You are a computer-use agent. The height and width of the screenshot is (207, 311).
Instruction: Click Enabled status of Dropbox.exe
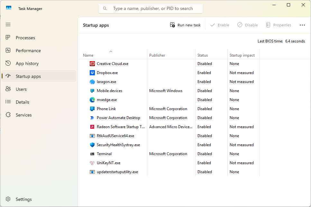(204, 73)
